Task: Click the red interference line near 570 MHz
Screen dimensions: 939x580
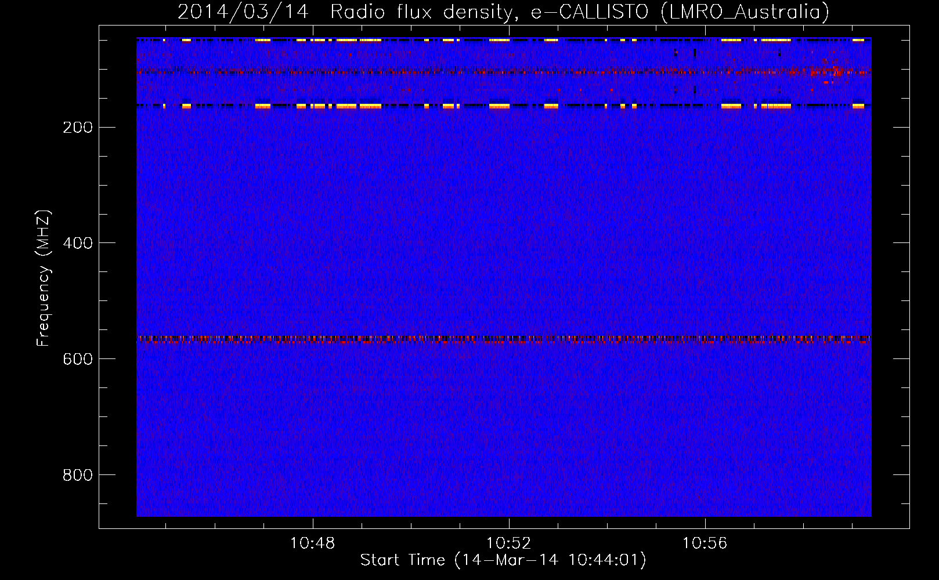Action: tap(504, 339)
